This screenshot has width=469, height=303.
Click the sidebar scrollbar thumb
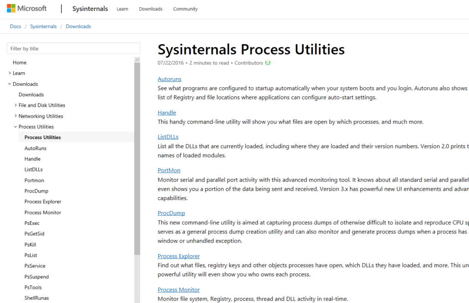pyautogui.click(x=137, y=159)
